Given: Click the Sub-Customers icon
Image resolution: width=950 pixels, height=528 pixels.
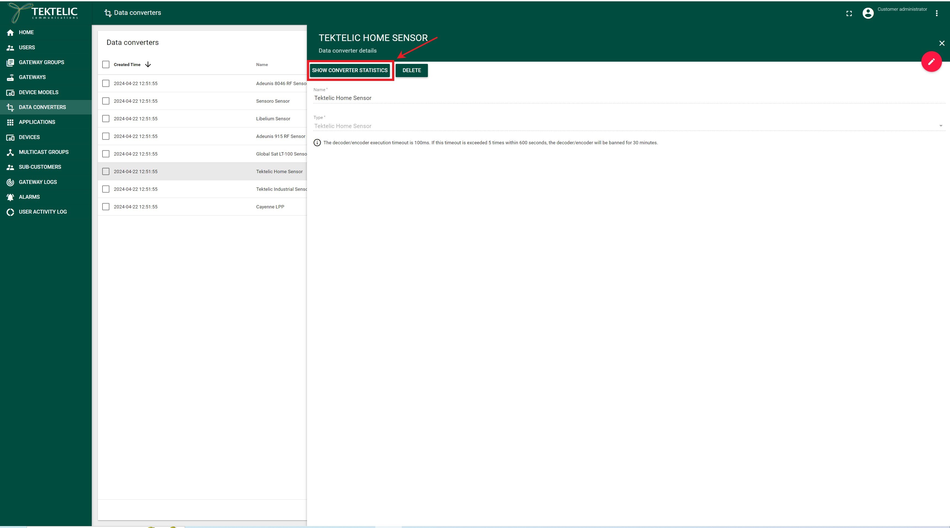Looking at the screenshot, I should (x=10, y=167).
